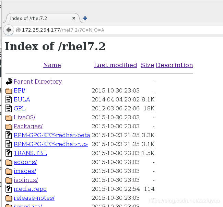The width and height of the screenshot is (223, 207).
Task: Click the release-notes folder icon
Action: click(9, 198)
